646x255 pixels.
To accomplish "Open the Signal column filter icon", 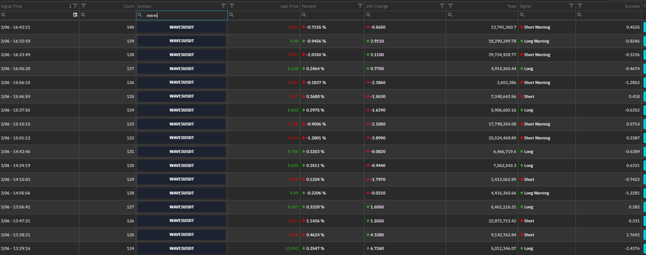I will coord(572,6).
